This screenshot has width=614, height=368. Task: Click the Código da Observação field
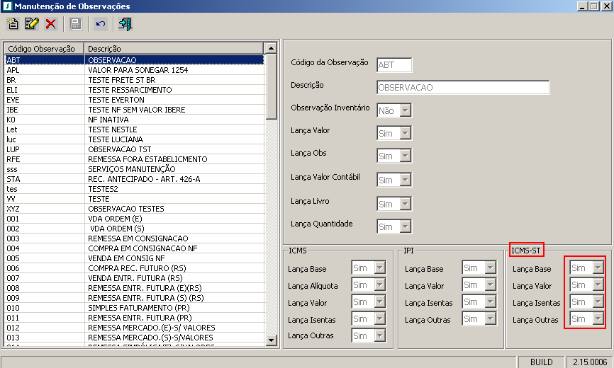coord(394,65)
